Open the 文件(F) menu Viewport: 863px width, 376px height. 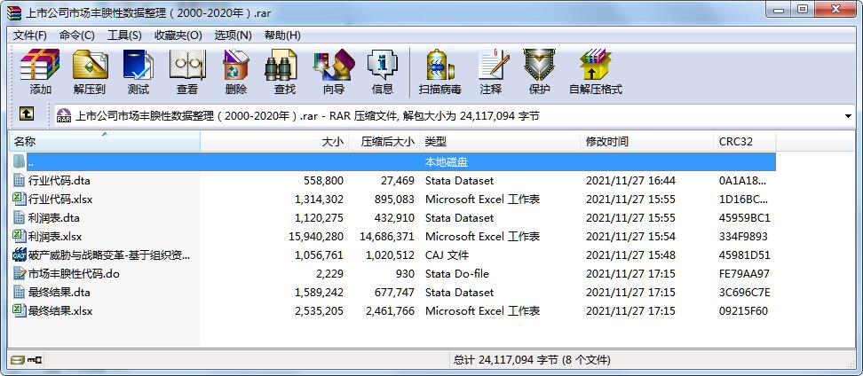29,35
